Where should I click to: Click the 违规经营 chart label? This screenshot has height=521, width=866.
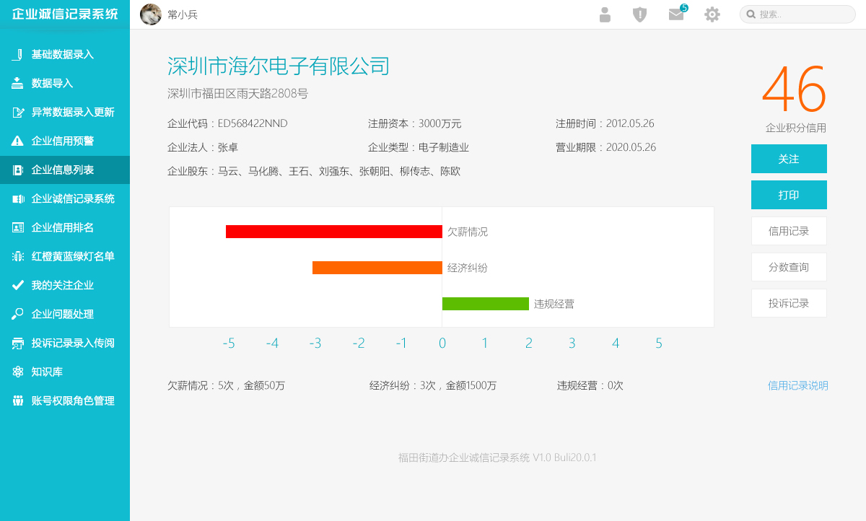(x=554, y=304)
